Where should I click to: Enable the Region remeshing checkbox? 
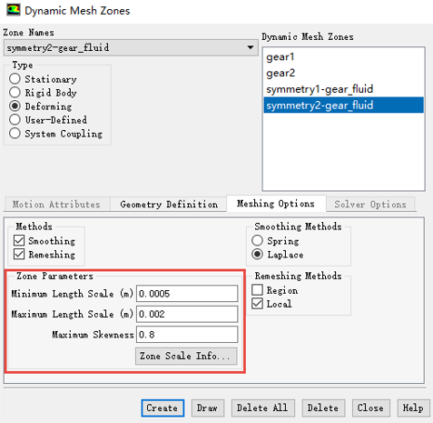tap(257, 290)
